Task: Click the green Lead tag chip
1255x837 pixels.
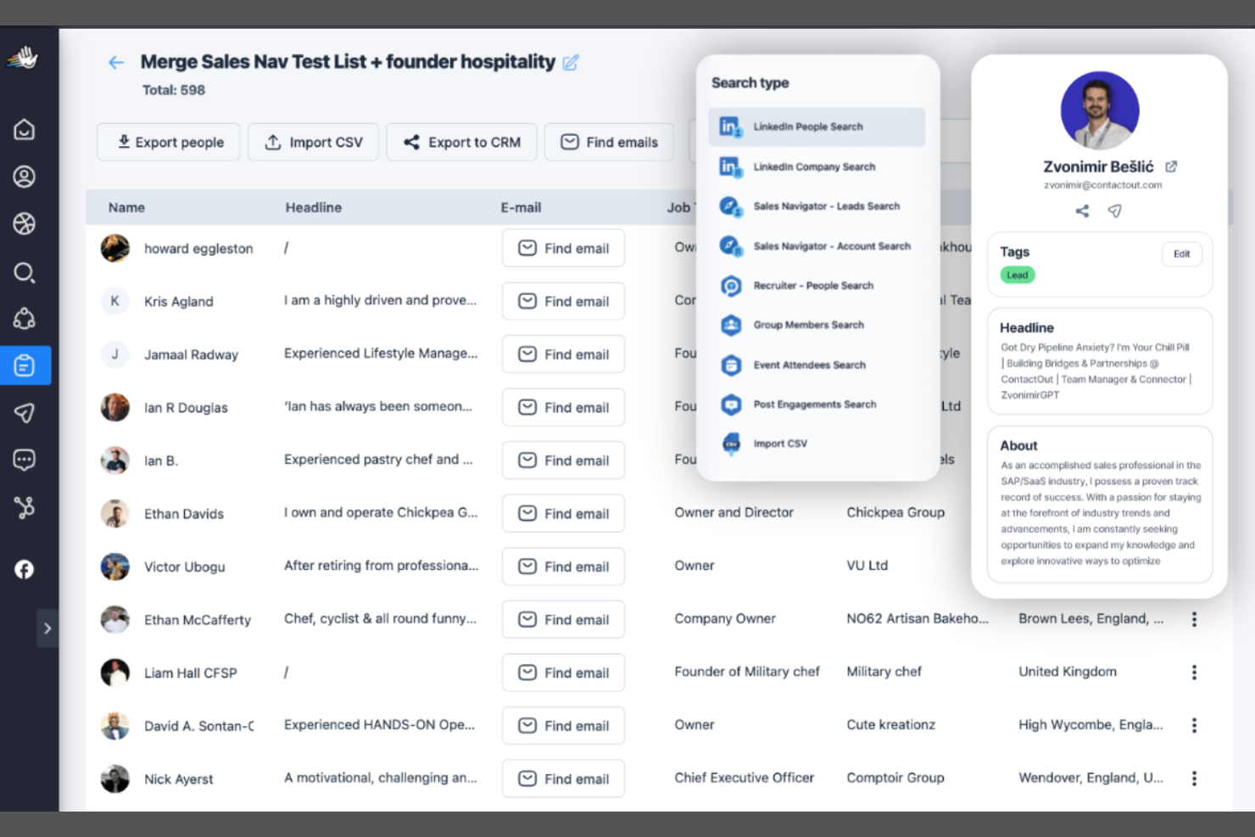Action: point(1017,275)
